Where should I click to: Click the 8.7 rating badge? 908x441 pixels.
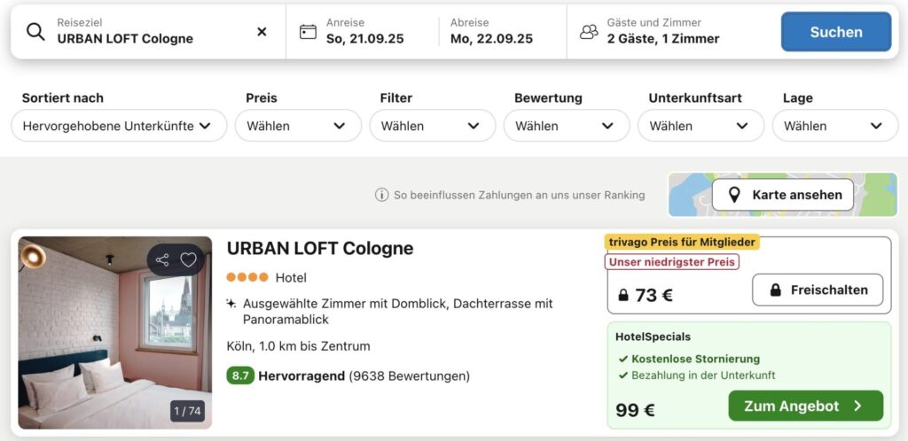[240, 376]
